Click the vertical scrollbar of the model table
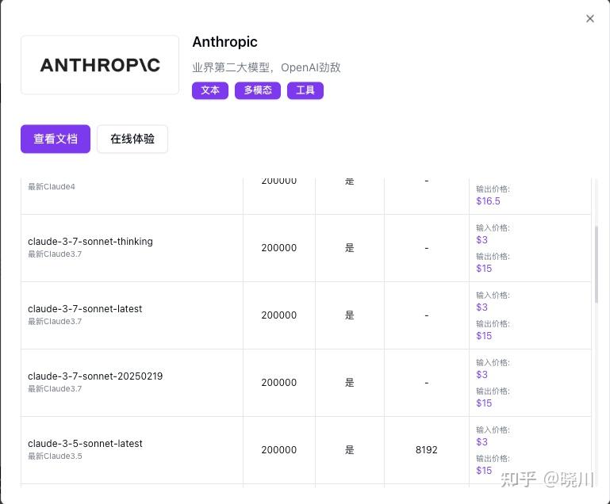Viewport: 610px width, 504px height. [x=597, y=264]
